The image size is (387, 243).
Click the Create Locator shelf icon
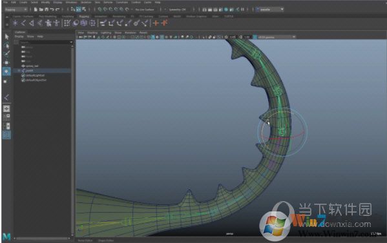click(16, 23)
